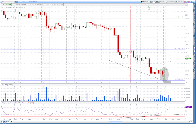This screenshot has width=196, height=124.
Task: Select the pointer cursor tool
Action: [x=9, y=122]
